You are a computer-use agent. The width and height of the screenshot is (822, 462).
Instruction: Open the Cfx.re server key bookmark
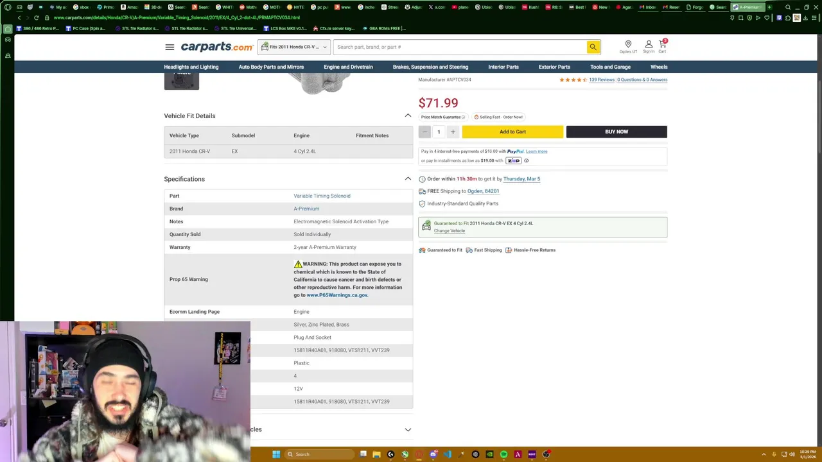pos(333,29)
